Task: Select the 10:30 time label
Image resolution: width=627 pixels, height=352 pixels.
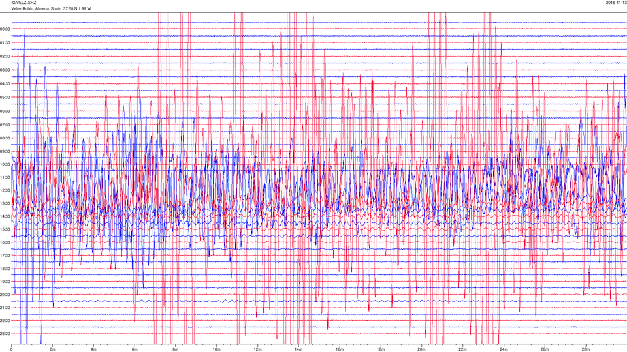Action: point(5,164)
